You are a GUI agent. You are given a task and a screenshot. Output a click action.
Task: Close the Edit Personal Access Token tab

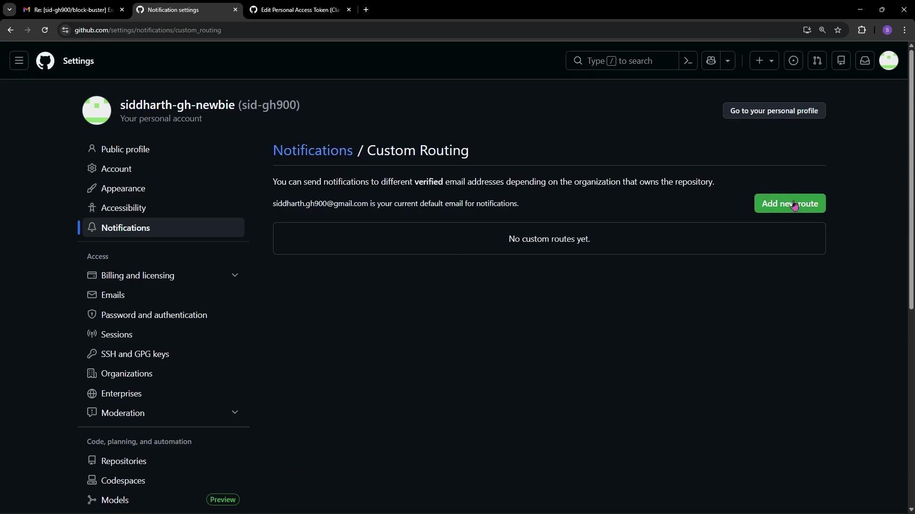pyautogui.click(x=349, y=10)
